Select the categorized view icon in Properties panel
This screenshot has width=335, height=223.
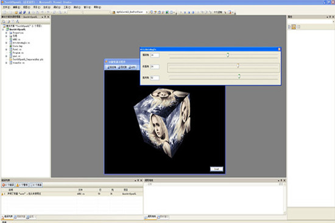coord(289,27)
